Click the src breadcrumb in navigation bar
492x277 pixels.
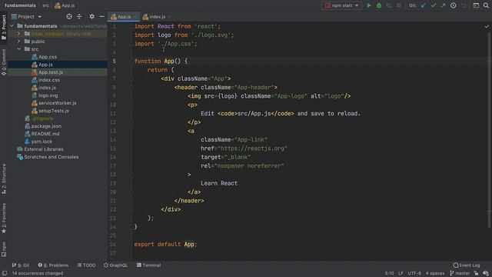(45, 5)
